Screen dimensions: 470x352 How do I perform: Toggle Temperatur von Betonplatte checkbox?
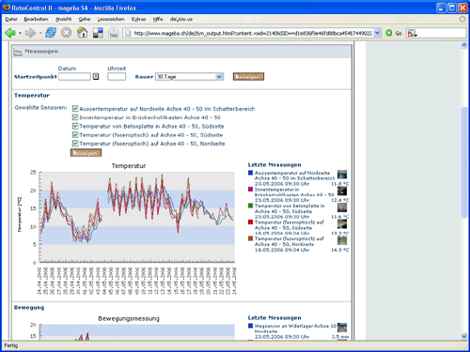pyautogui.click(x=75, y=126)
